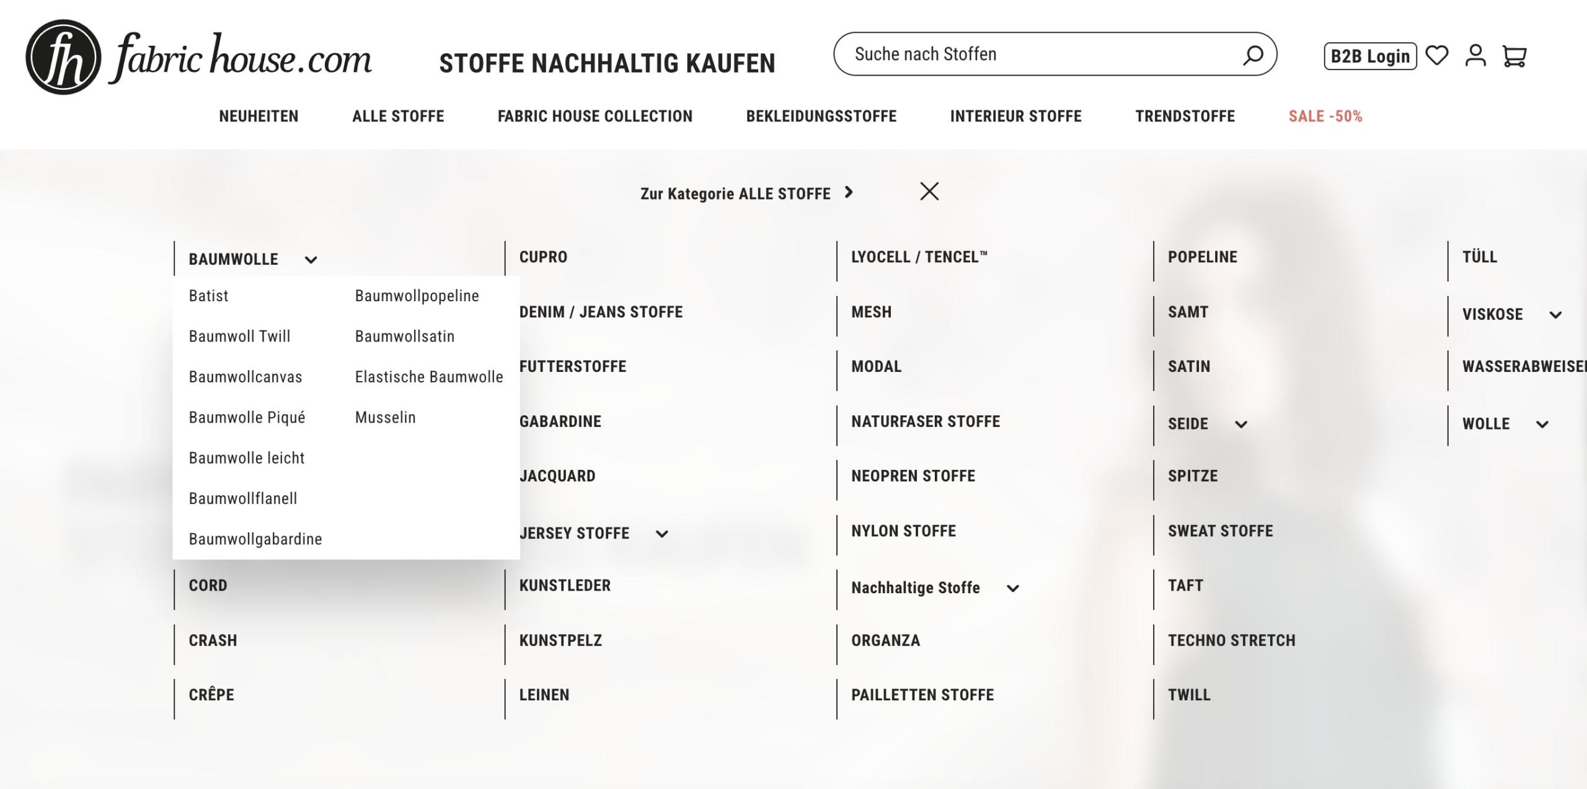Open the LYOCELL / TENCEL category
1587x789 pixels.
pyautogui.click(x=919, y=257)
